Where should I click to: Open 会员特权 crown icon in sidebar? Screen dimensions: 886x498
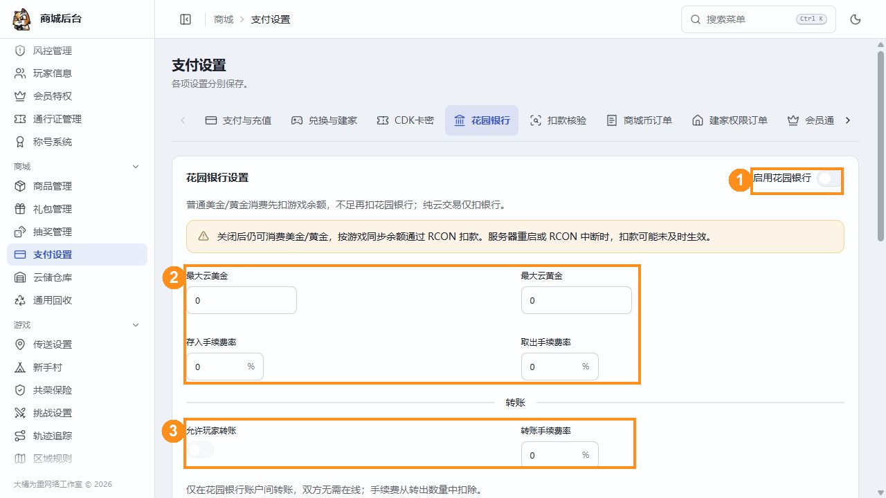click(20, 96)
